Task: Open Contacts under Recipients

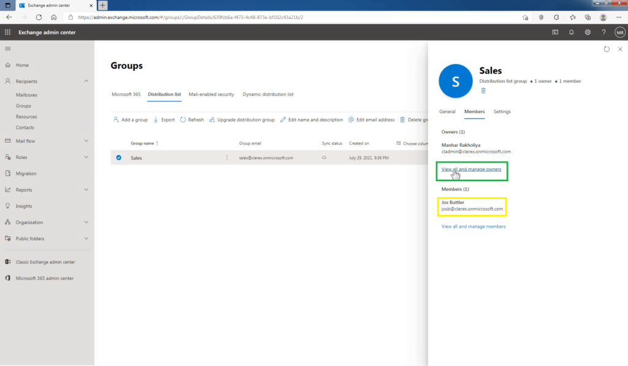Action: click(x=25, y=128)
